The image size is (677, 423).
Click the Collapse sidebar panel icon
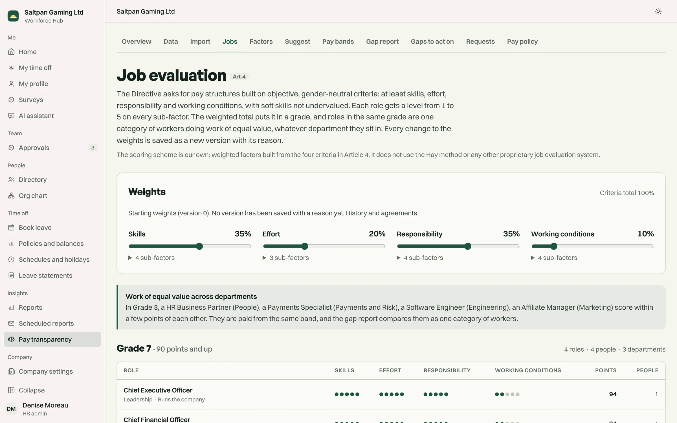tap(11, 390)
